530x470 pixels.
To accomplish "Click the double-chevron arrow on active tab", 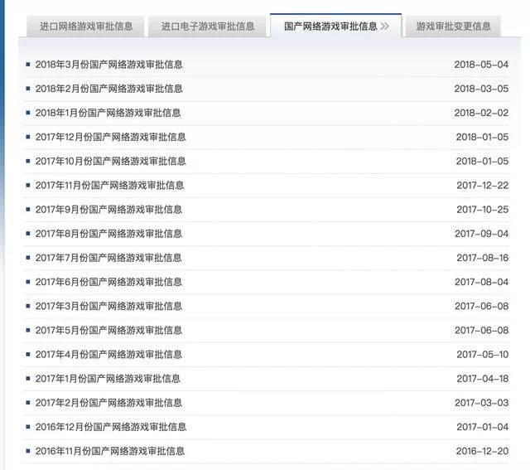I will [x=385, y=26].
